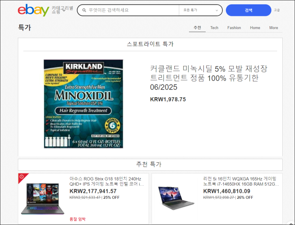
Task: Click the struck-through KRW1,972,098.27 price
Action: click(x=219, y=197)
